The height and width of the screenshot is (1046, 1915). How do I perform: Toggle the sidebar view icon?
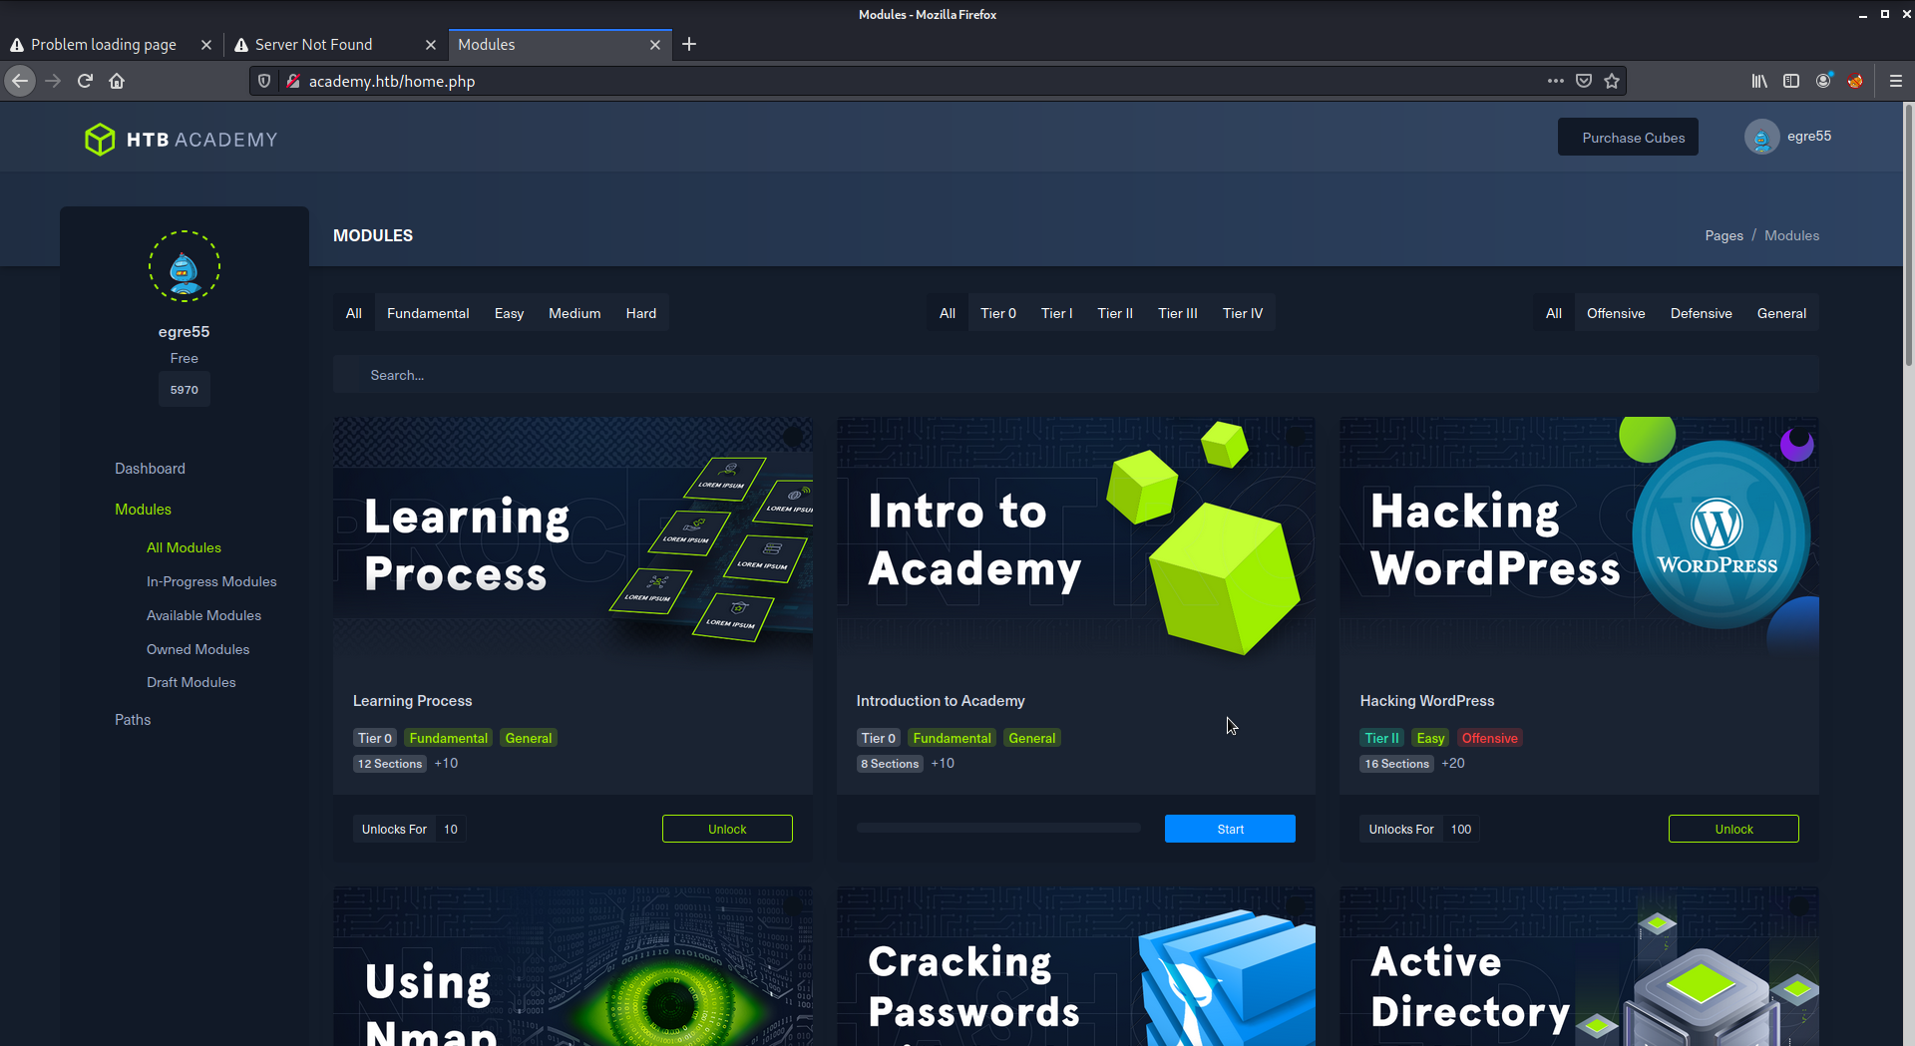coord(1791,81)
